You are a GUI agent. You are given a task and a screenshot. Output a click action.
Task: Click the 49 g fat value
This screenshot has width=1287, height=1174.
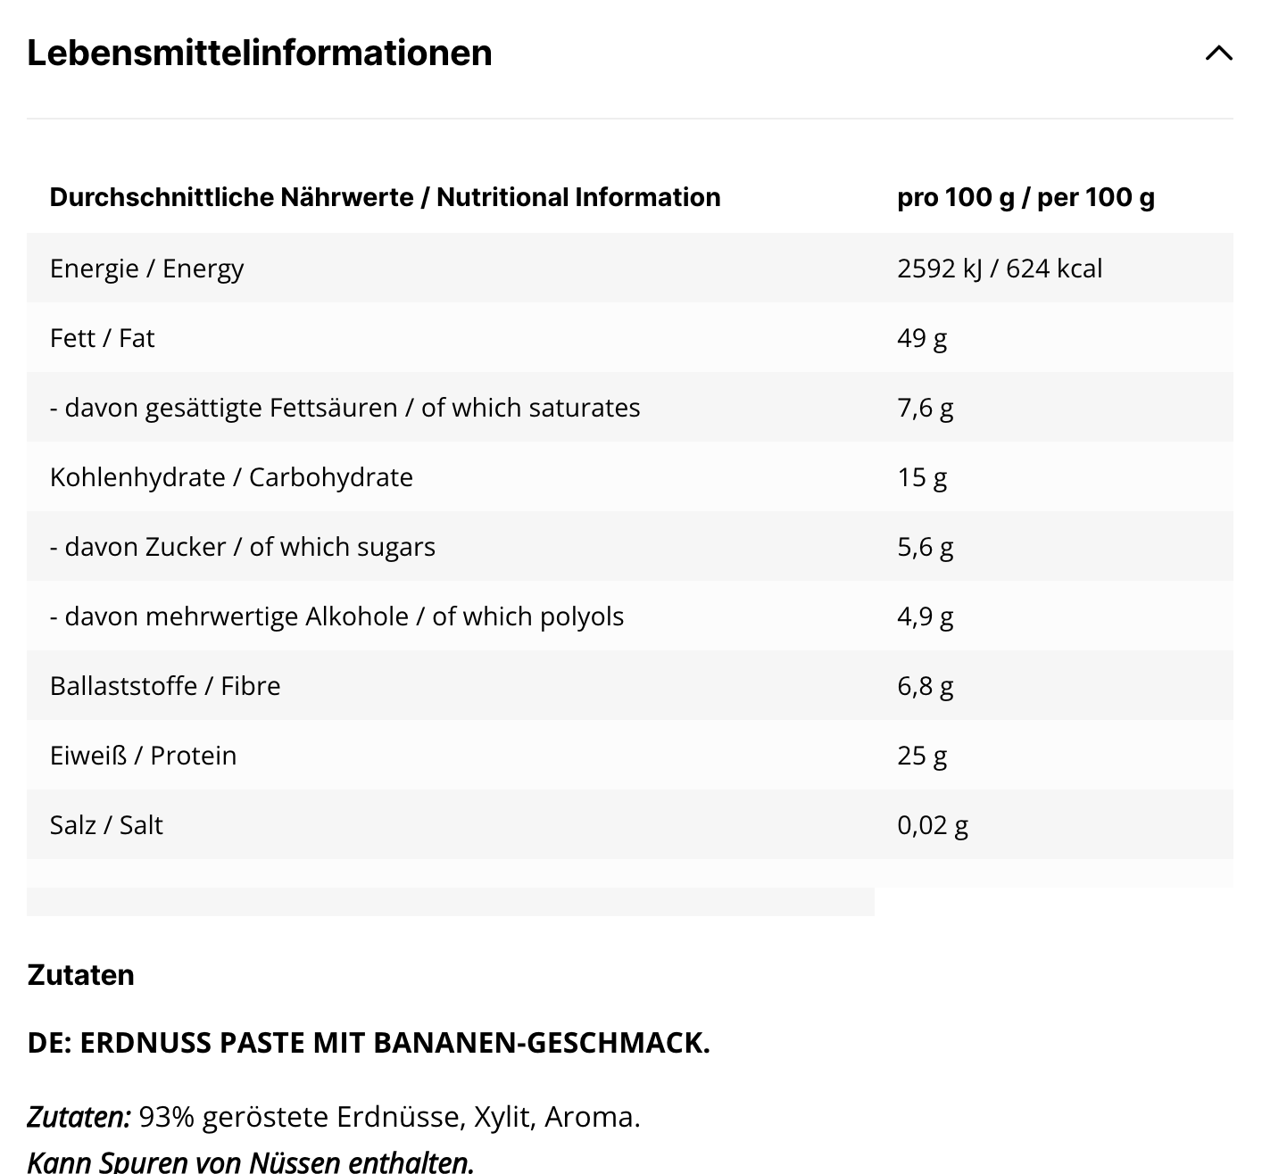click(922, 338)
